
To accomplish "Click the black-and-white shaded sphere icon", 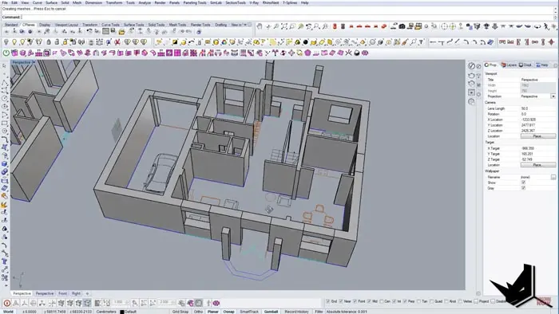I will (357, 53).
